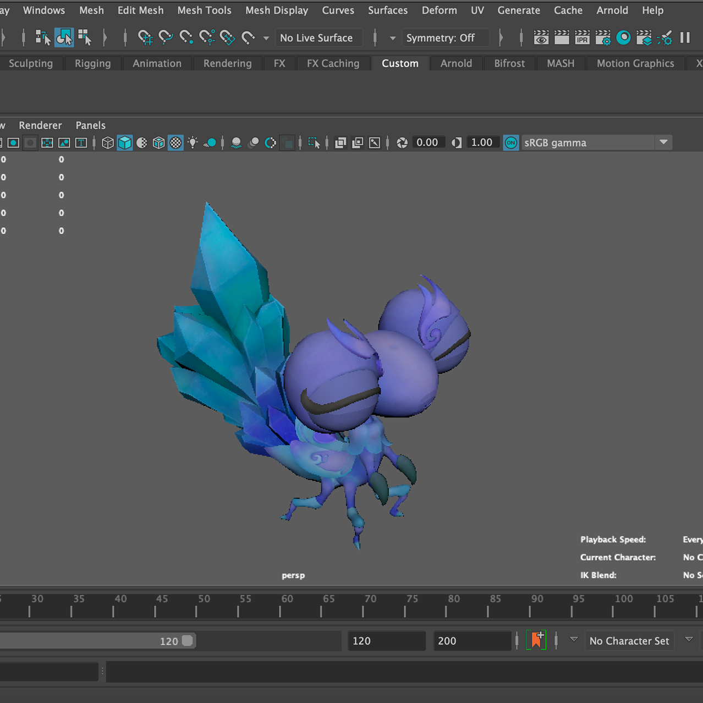This screenshot has height=703, width=703.
Task: Toggle X-ray display icon
Action: (x=340, y=143)
